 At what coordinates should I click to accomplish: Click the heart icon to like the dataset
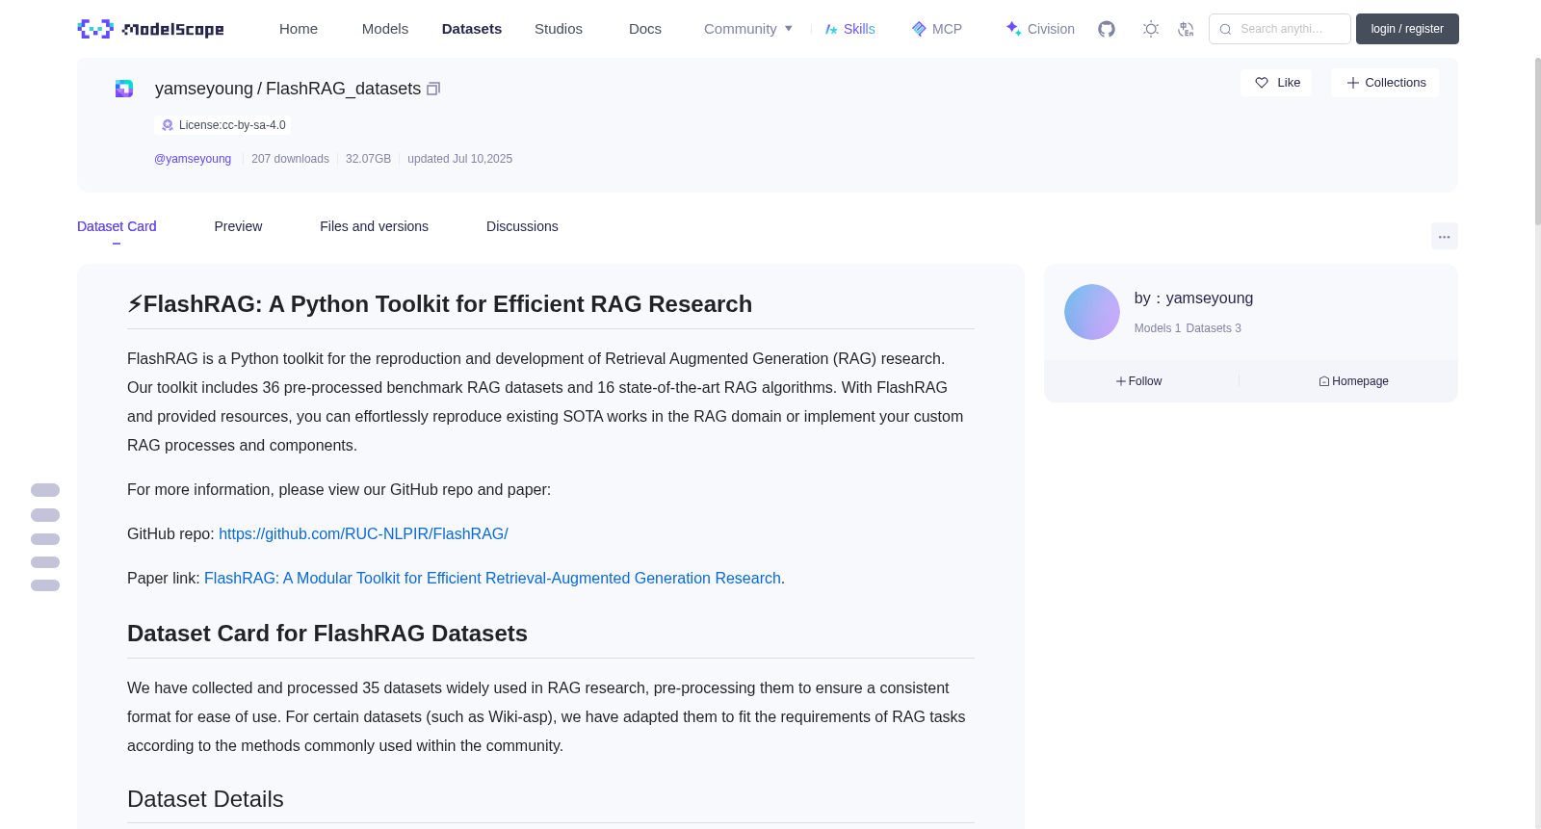(x=1262, y=83)
